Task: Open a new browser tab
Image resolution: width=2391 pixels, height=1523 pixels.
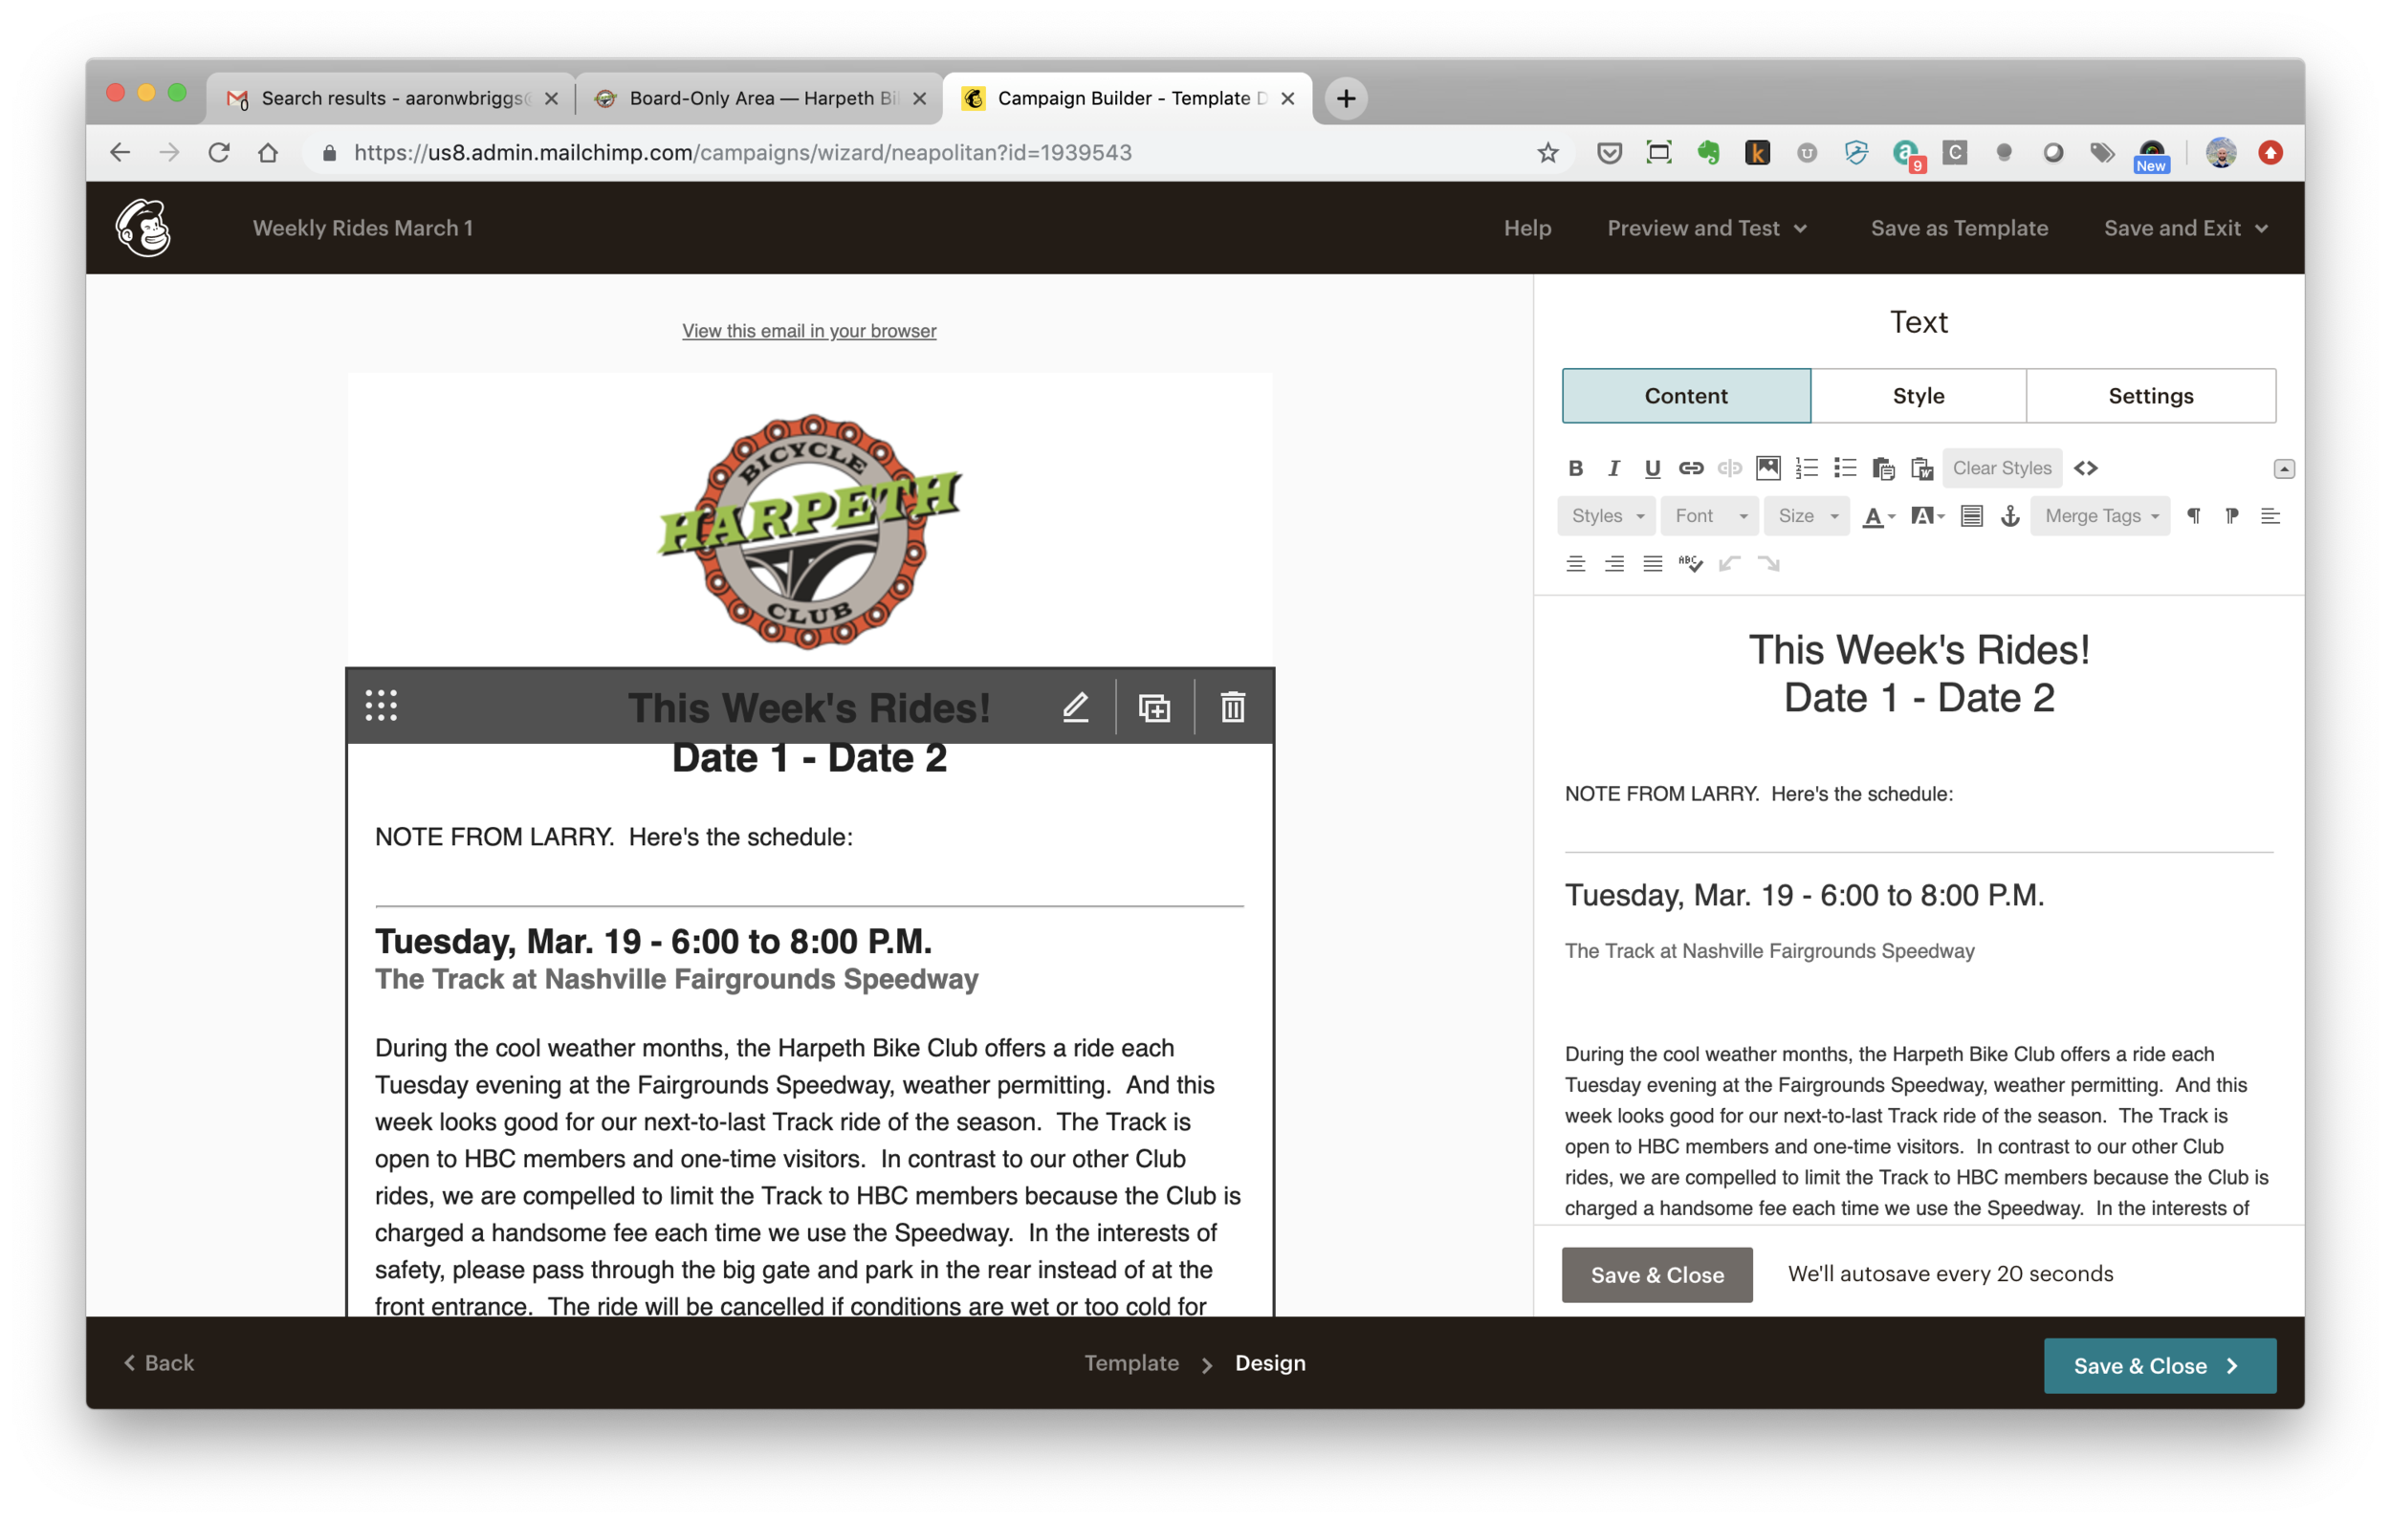Action: [x=1346, y=98]
